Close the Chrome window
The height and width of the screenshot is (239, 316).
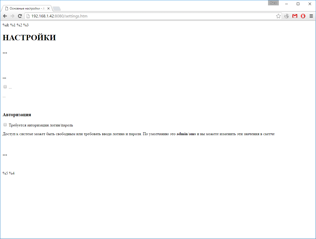310,4
